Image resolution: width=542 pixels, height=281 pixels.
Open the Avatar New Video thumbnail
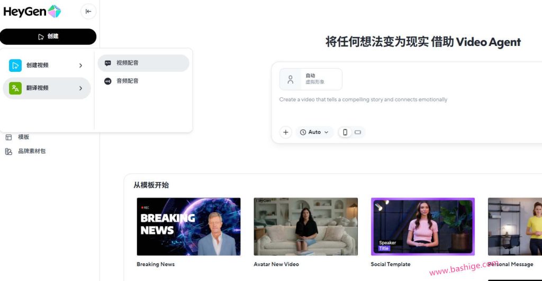pyautogui.click(x=305, y=227)
